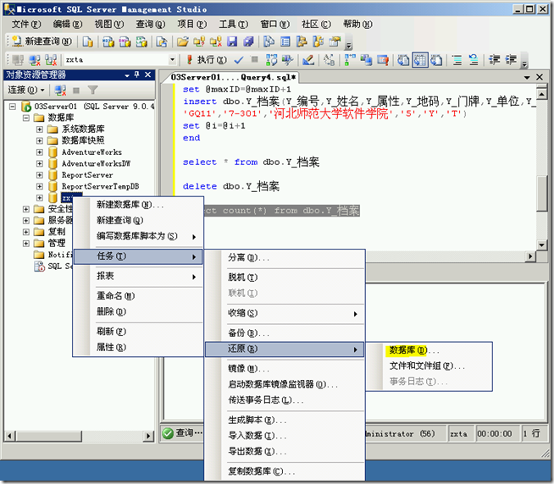Expand the AdventureWorks database node
Viewport: 554px width, 484px height.
[40, 152]
